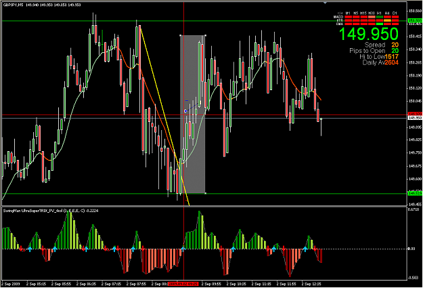Click the M5 timeframe header in dashboard
Screen dimensions: 423x288
click(356, 14)
